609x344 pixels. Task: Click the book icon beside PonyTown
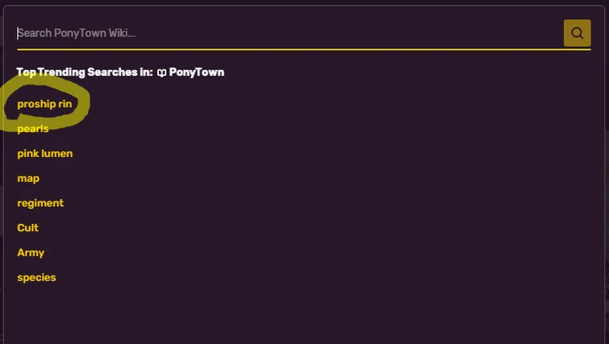(161, 73)
